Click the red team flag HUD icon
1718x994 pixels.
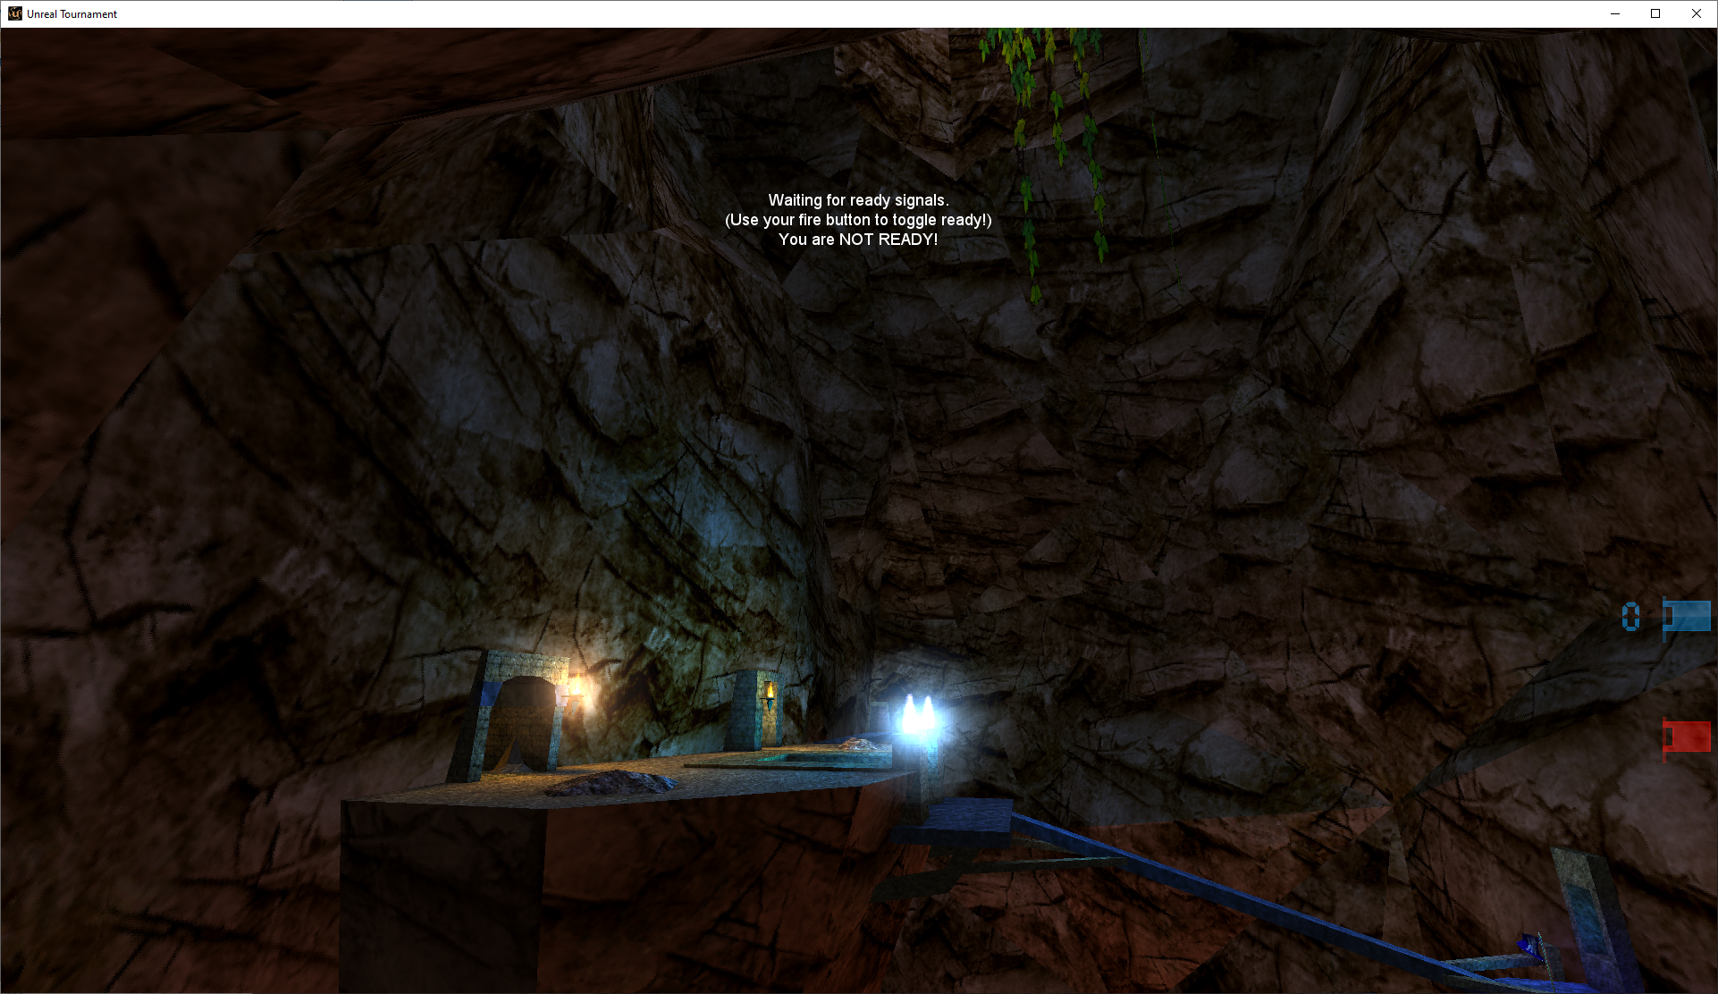click(x=1686, y=738)
